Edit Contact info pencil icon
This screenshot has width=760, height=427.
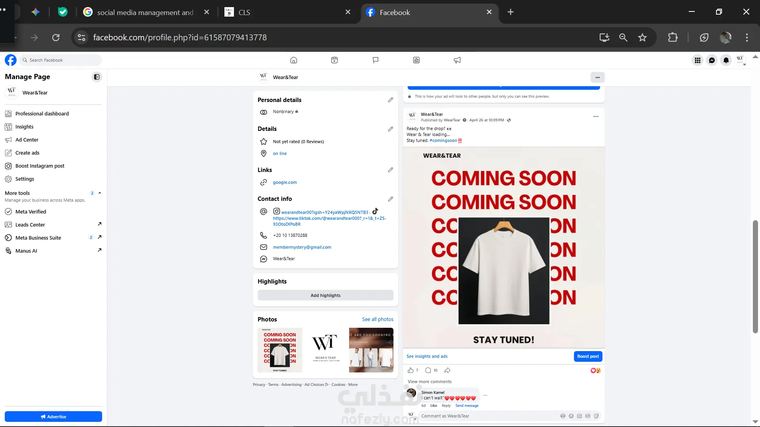(x=390, y=199)
